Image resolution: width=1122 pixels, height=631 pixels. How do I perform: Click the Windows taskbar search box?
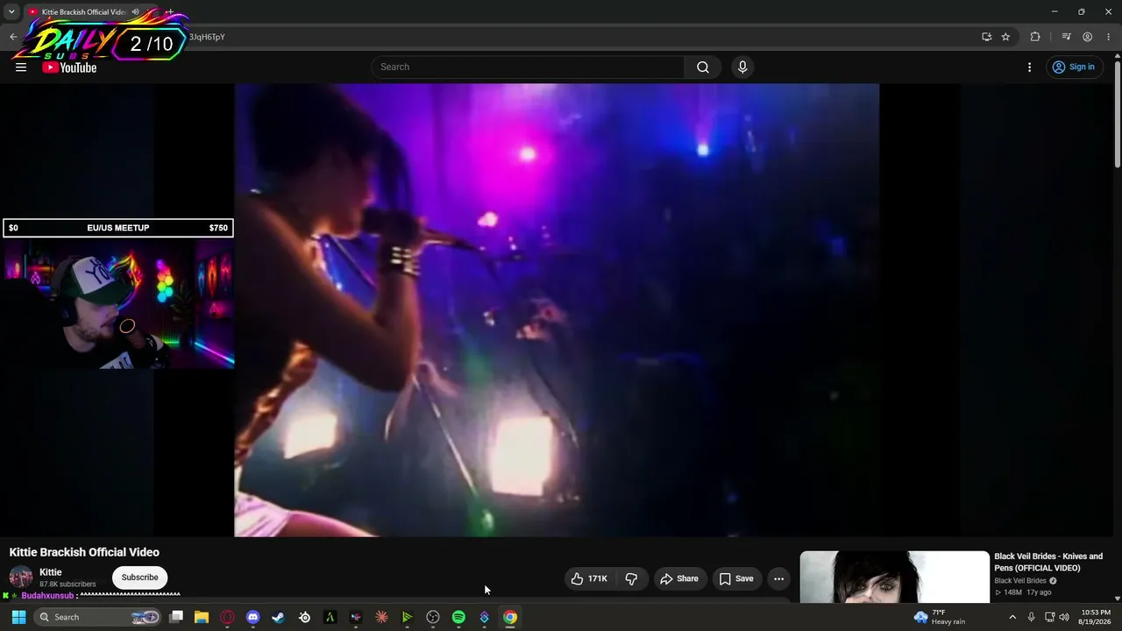(98, 617)
